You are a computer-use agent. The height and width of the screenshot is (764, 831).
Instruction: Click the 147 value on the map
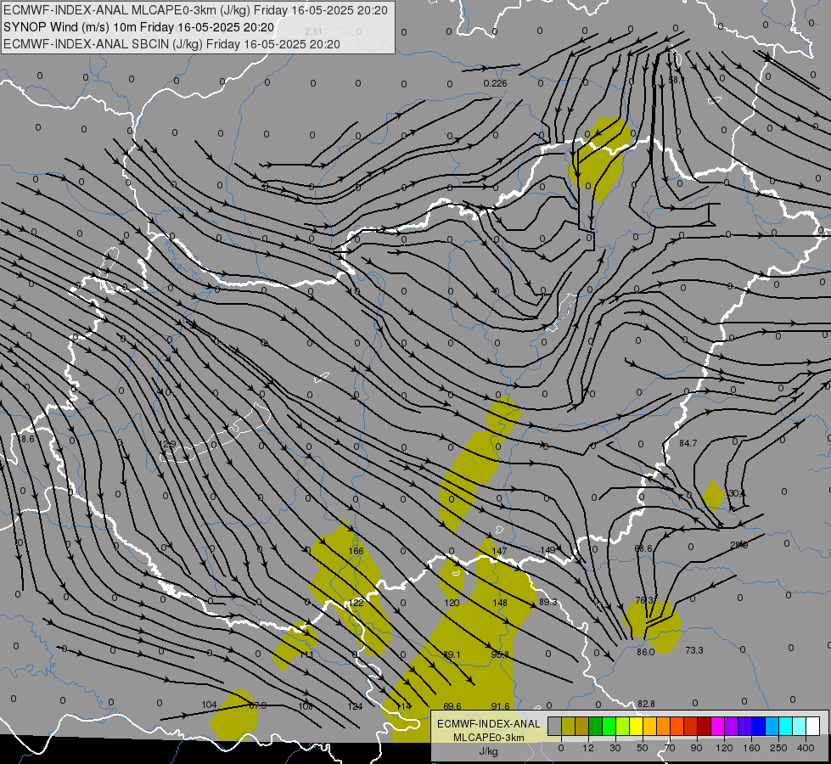[499, 552]
